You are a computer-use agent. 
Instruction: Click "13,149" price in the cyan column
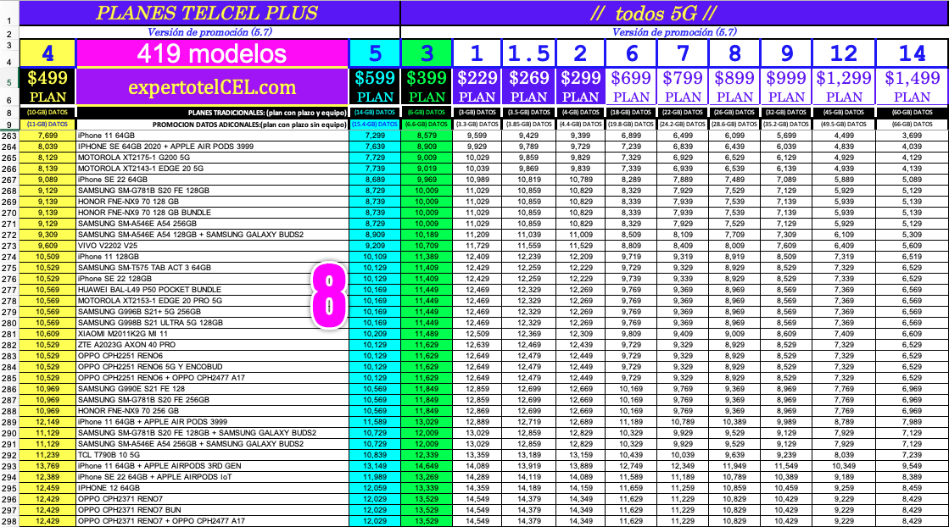[375, 466]
